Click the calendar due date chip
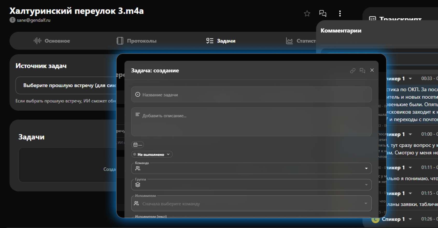This screenshot has width=438, height=228. (x=137, y=145)
